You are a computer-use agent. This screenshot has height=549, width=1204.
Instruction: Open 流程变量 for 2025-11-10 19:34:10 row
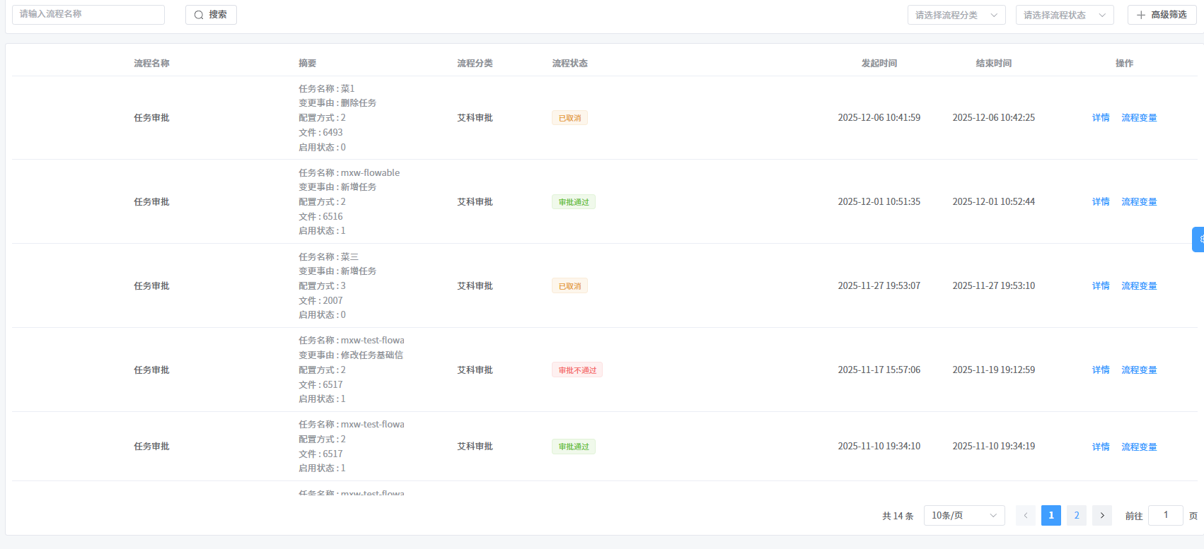click(x=1139, y=447)
